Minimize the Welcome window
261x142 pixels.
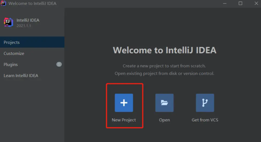click(225, 3)
